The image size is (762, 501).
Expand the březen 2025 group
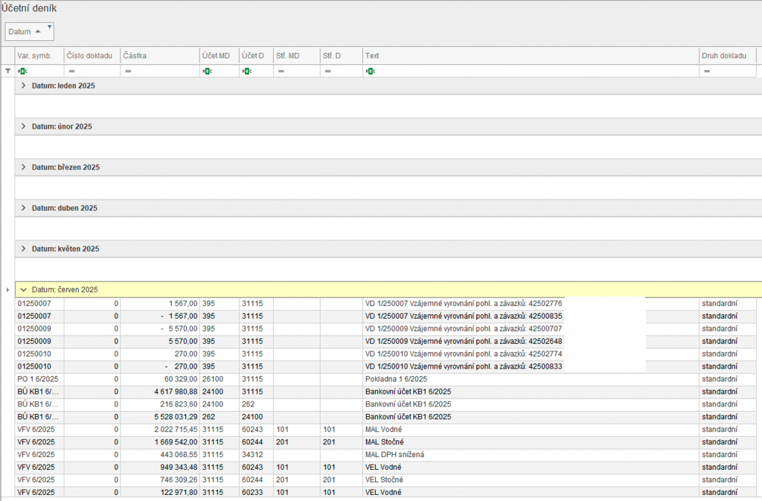(x=23, y=167)
